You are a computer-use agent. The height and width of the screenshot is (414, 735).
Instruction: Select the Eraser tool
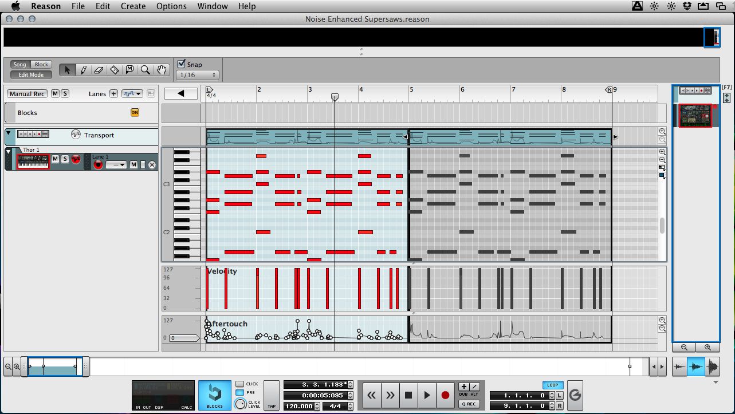point(99,70)
